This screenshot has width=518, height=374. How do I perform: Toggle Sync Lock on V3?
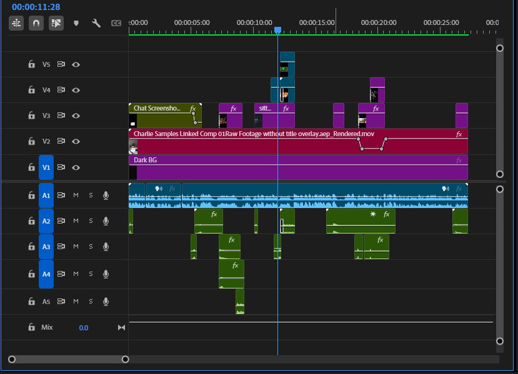point(61,116)
